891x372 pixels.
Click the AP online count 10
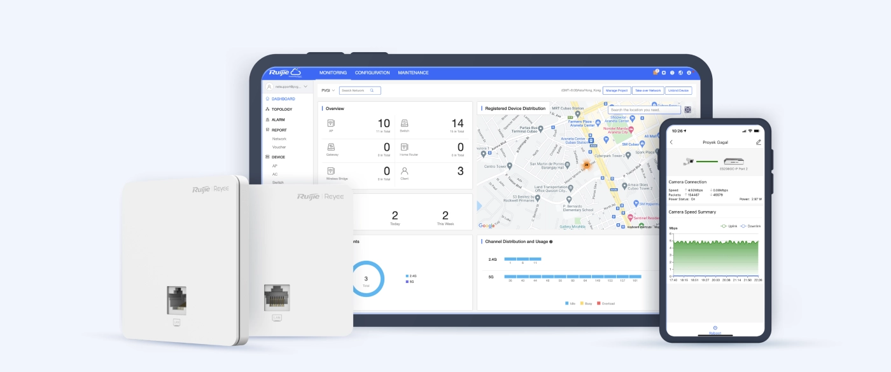[384, 123]
